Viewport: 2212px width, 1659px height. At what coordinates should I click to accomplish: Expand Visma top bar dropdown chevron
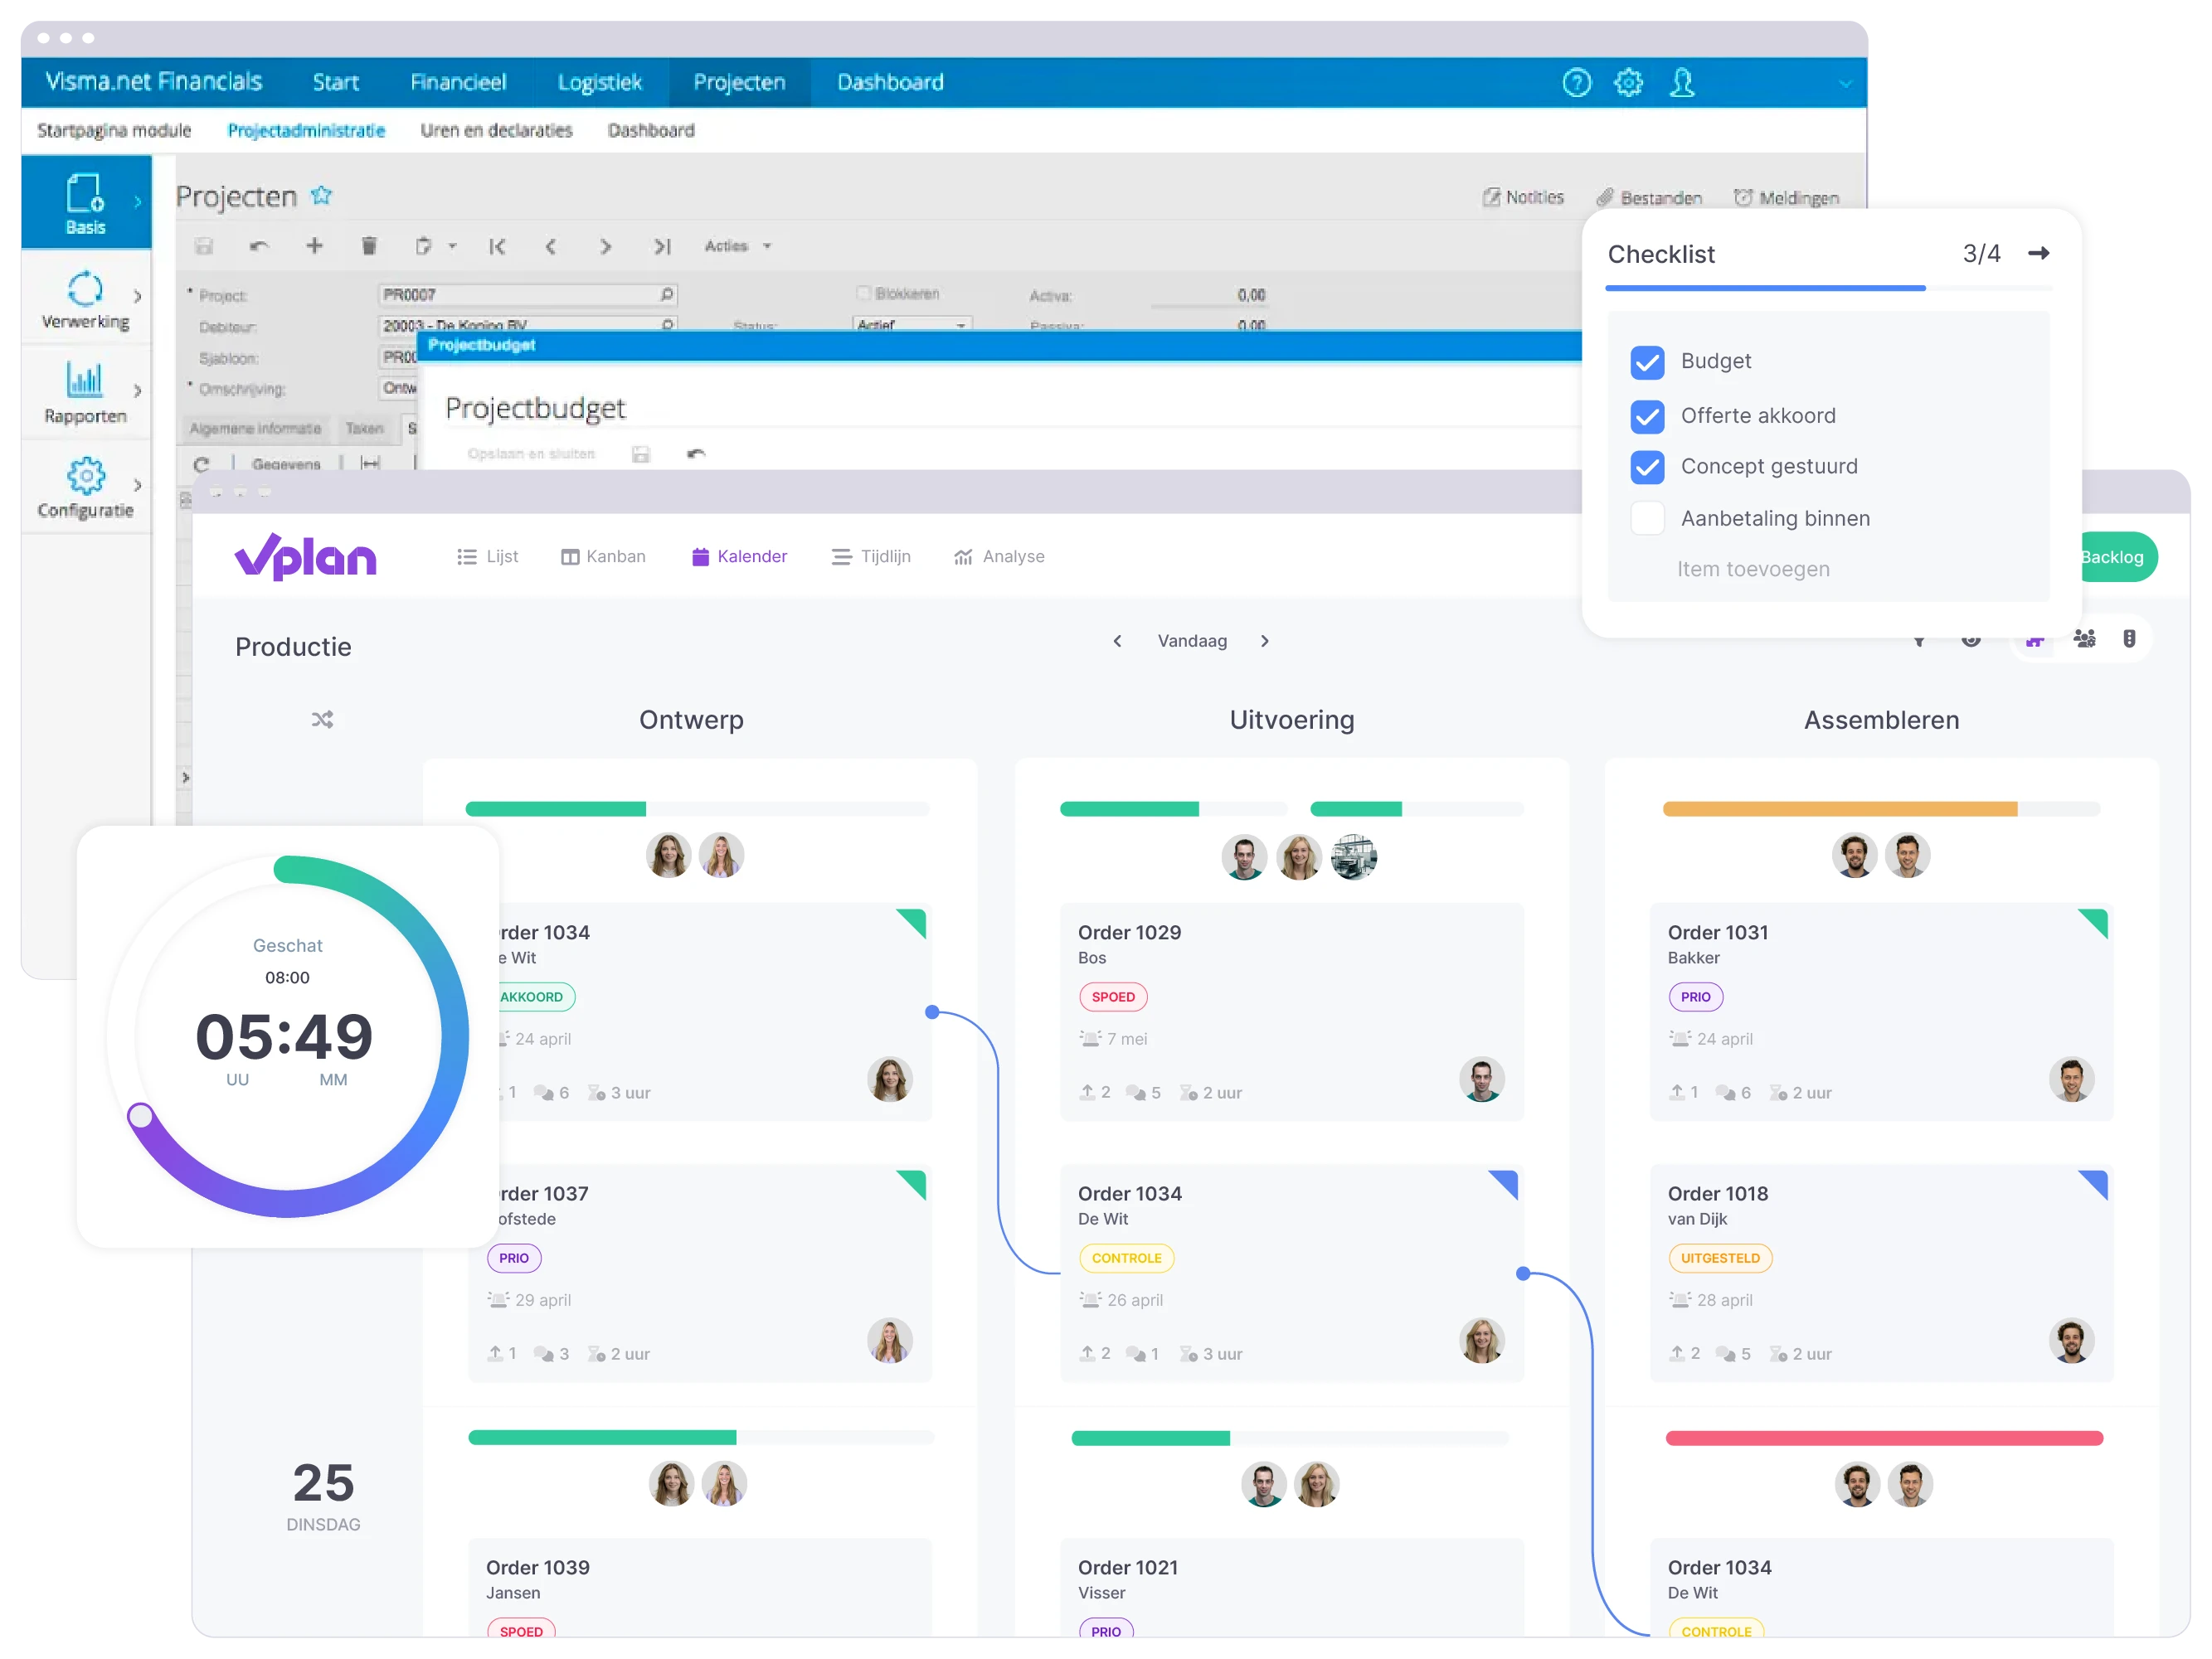1845,84
